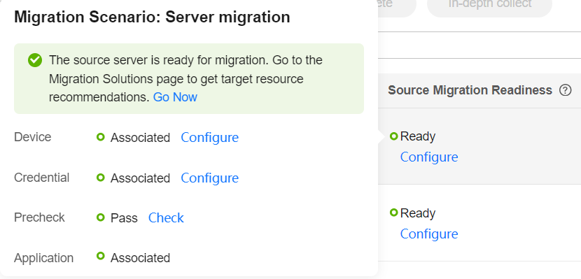The image size is (581, 279).
Task: Click the Credential Associated status circle icon
Action: point(100,178)
